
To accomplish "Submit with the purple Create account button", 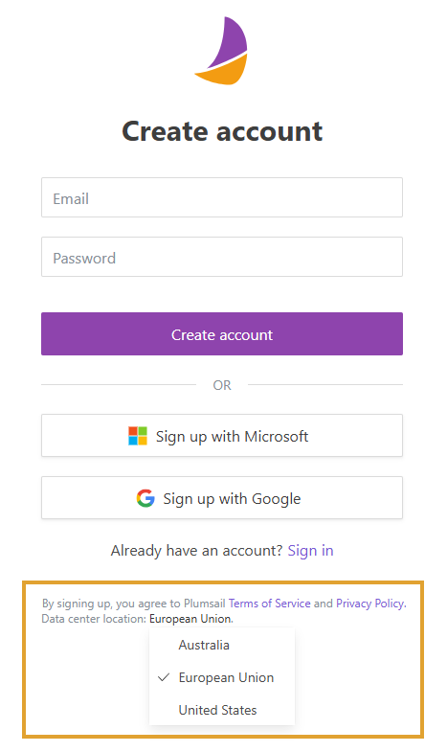I will pos(222,333).
